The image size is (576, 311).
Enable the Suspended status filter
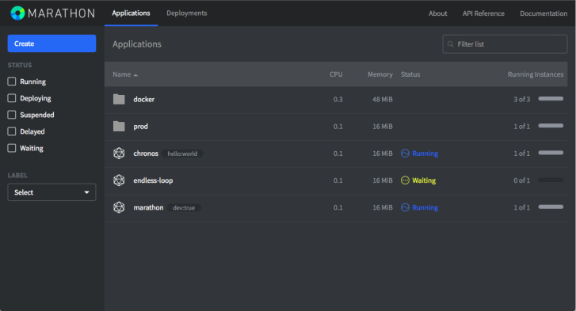click(x=12, y=115)
